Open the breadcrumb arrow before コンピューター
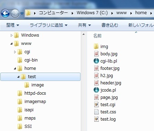The height and width of the screenshot is (131, 154). coord(35,13)
